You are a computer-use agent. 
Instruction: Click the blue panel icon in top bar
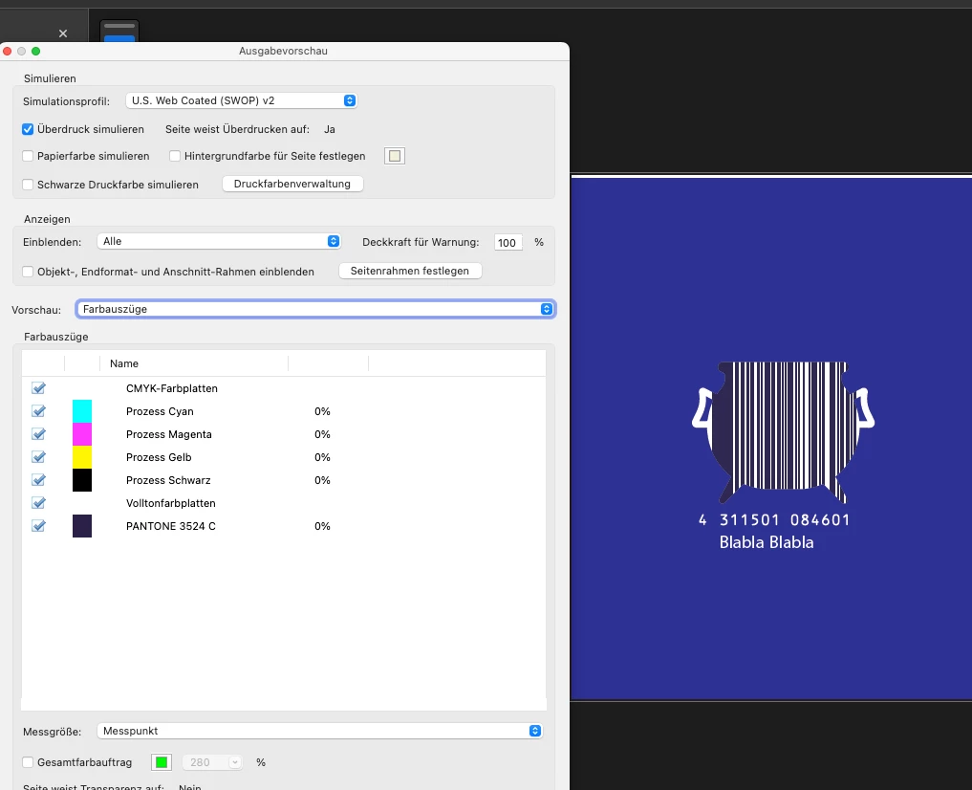click(119, 32)
